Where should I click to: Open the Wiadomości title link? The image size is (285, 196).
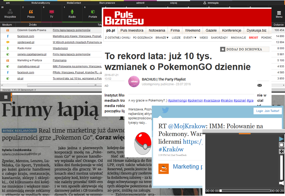[60, 48]
